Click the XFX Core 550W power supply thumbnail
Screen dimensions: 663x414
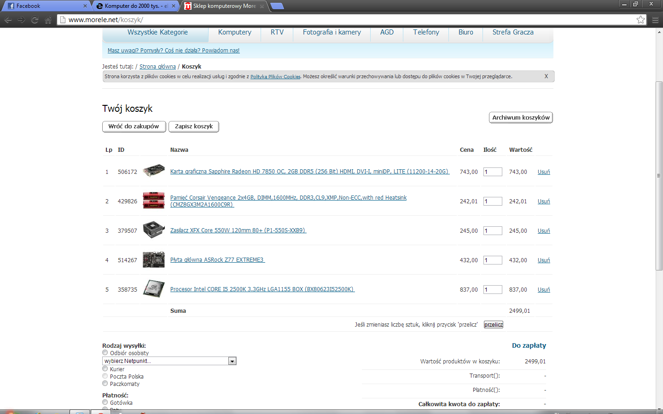[154, 230]
